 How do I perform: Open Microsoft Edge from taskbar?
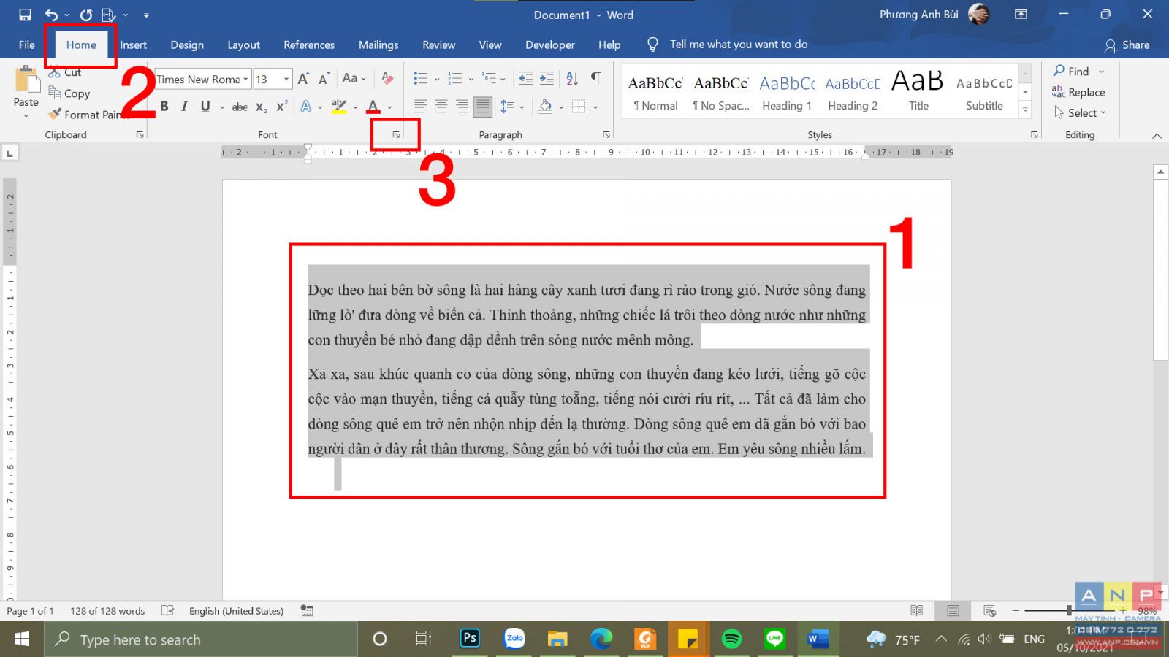(x=601, y=639)
